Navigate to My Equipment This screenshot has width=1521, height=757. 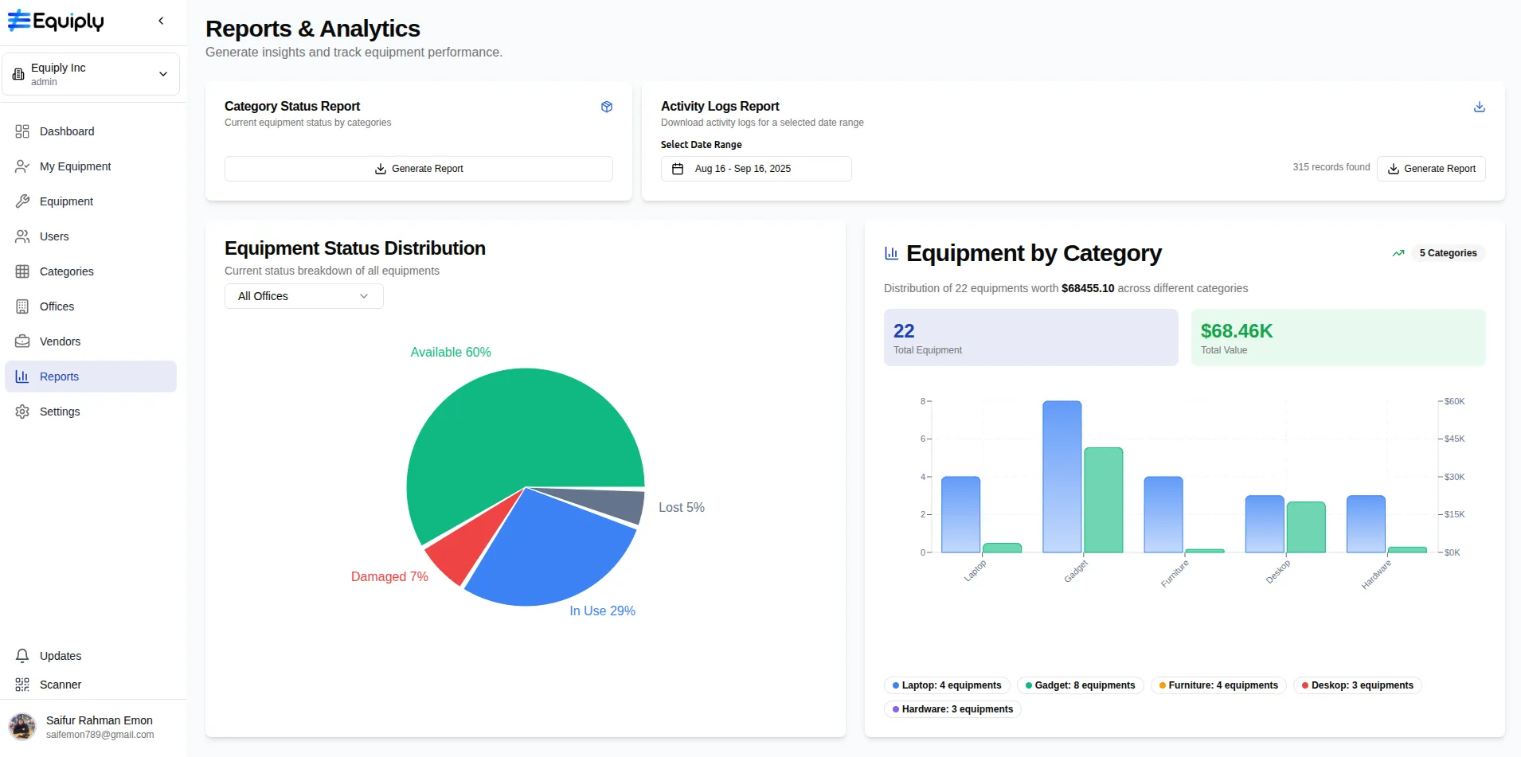[75, 166]
